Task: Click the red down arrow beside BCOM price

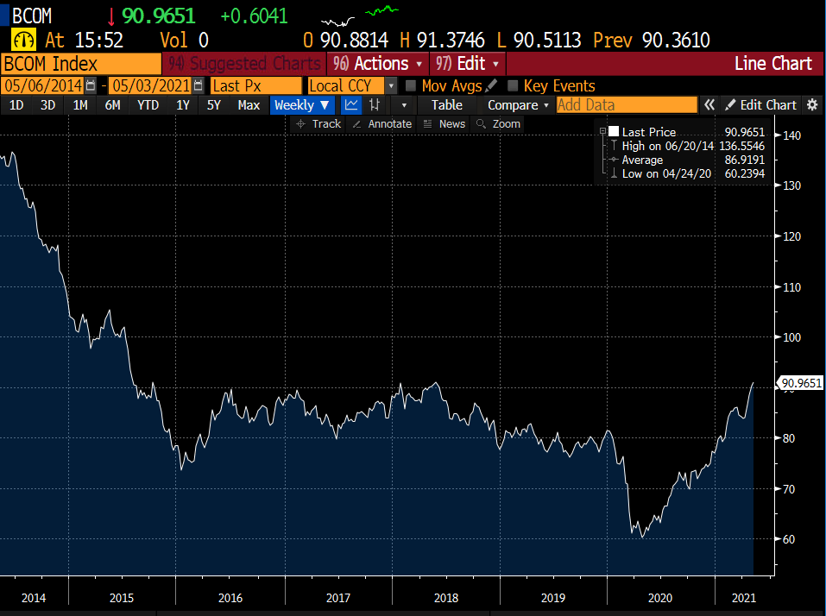Action: click(110, 17)
